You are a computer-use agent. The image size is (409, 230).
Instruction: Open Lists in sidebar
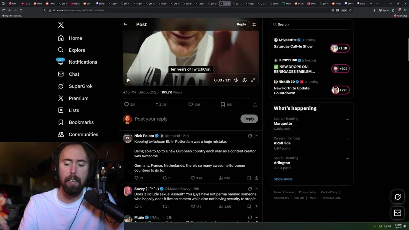click(x=68, y=110)
